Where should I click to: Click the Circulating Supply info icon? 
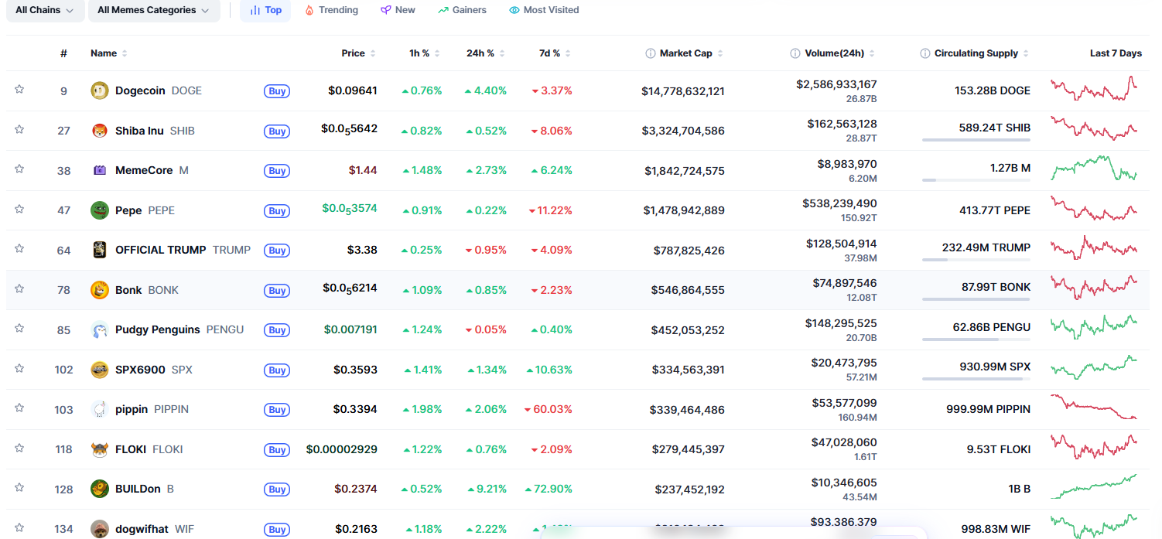pyautogui.click(x=924, y=53)
